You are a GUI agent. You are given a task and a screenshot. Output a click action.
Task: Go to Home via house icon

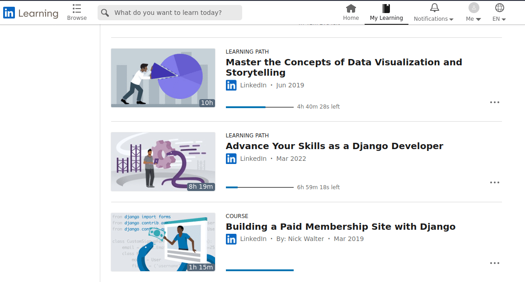click(351, 8)
